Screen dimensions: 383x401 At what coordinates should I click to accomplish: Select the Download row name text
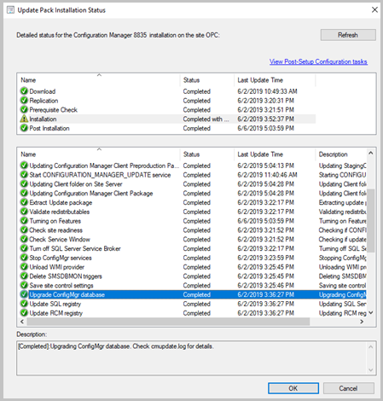(43, 91)
